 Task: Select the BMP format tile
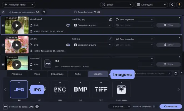pos(80,89)
